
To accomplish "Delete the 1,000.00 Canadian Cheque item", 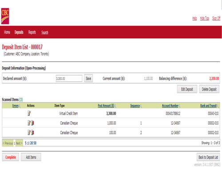I will coord(32,123).
